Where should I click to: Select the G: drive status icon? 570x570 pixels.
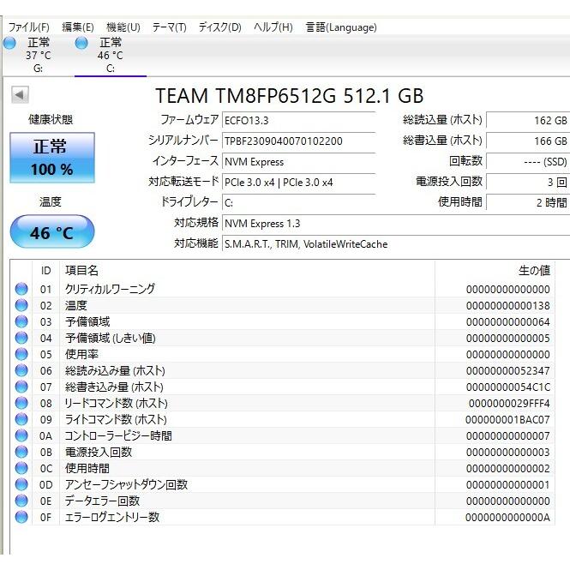(x=10, y=43)
